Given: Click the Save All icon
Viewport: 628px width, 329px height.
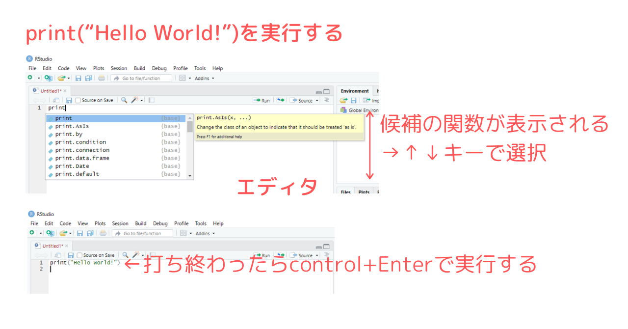Looking at the screenshot, I should point(88,78).
